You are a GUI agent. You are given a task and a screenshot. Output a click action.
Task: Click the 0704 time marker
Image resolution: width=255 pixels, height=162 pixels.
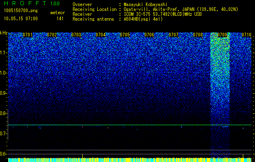101,35
